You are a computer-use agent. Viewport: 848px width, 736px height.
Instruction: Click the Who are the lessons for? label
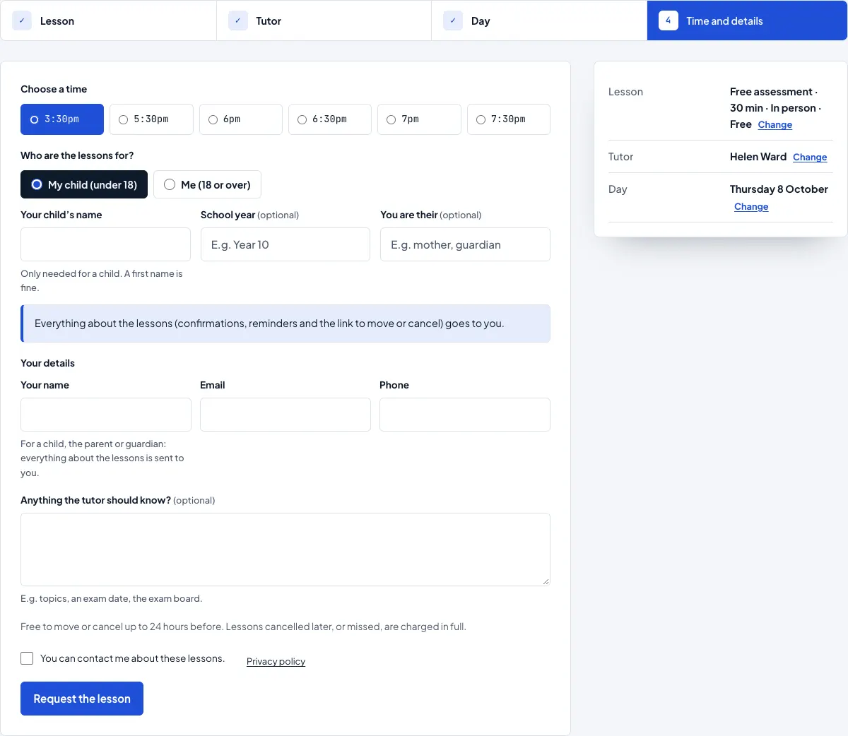point(77,155)
